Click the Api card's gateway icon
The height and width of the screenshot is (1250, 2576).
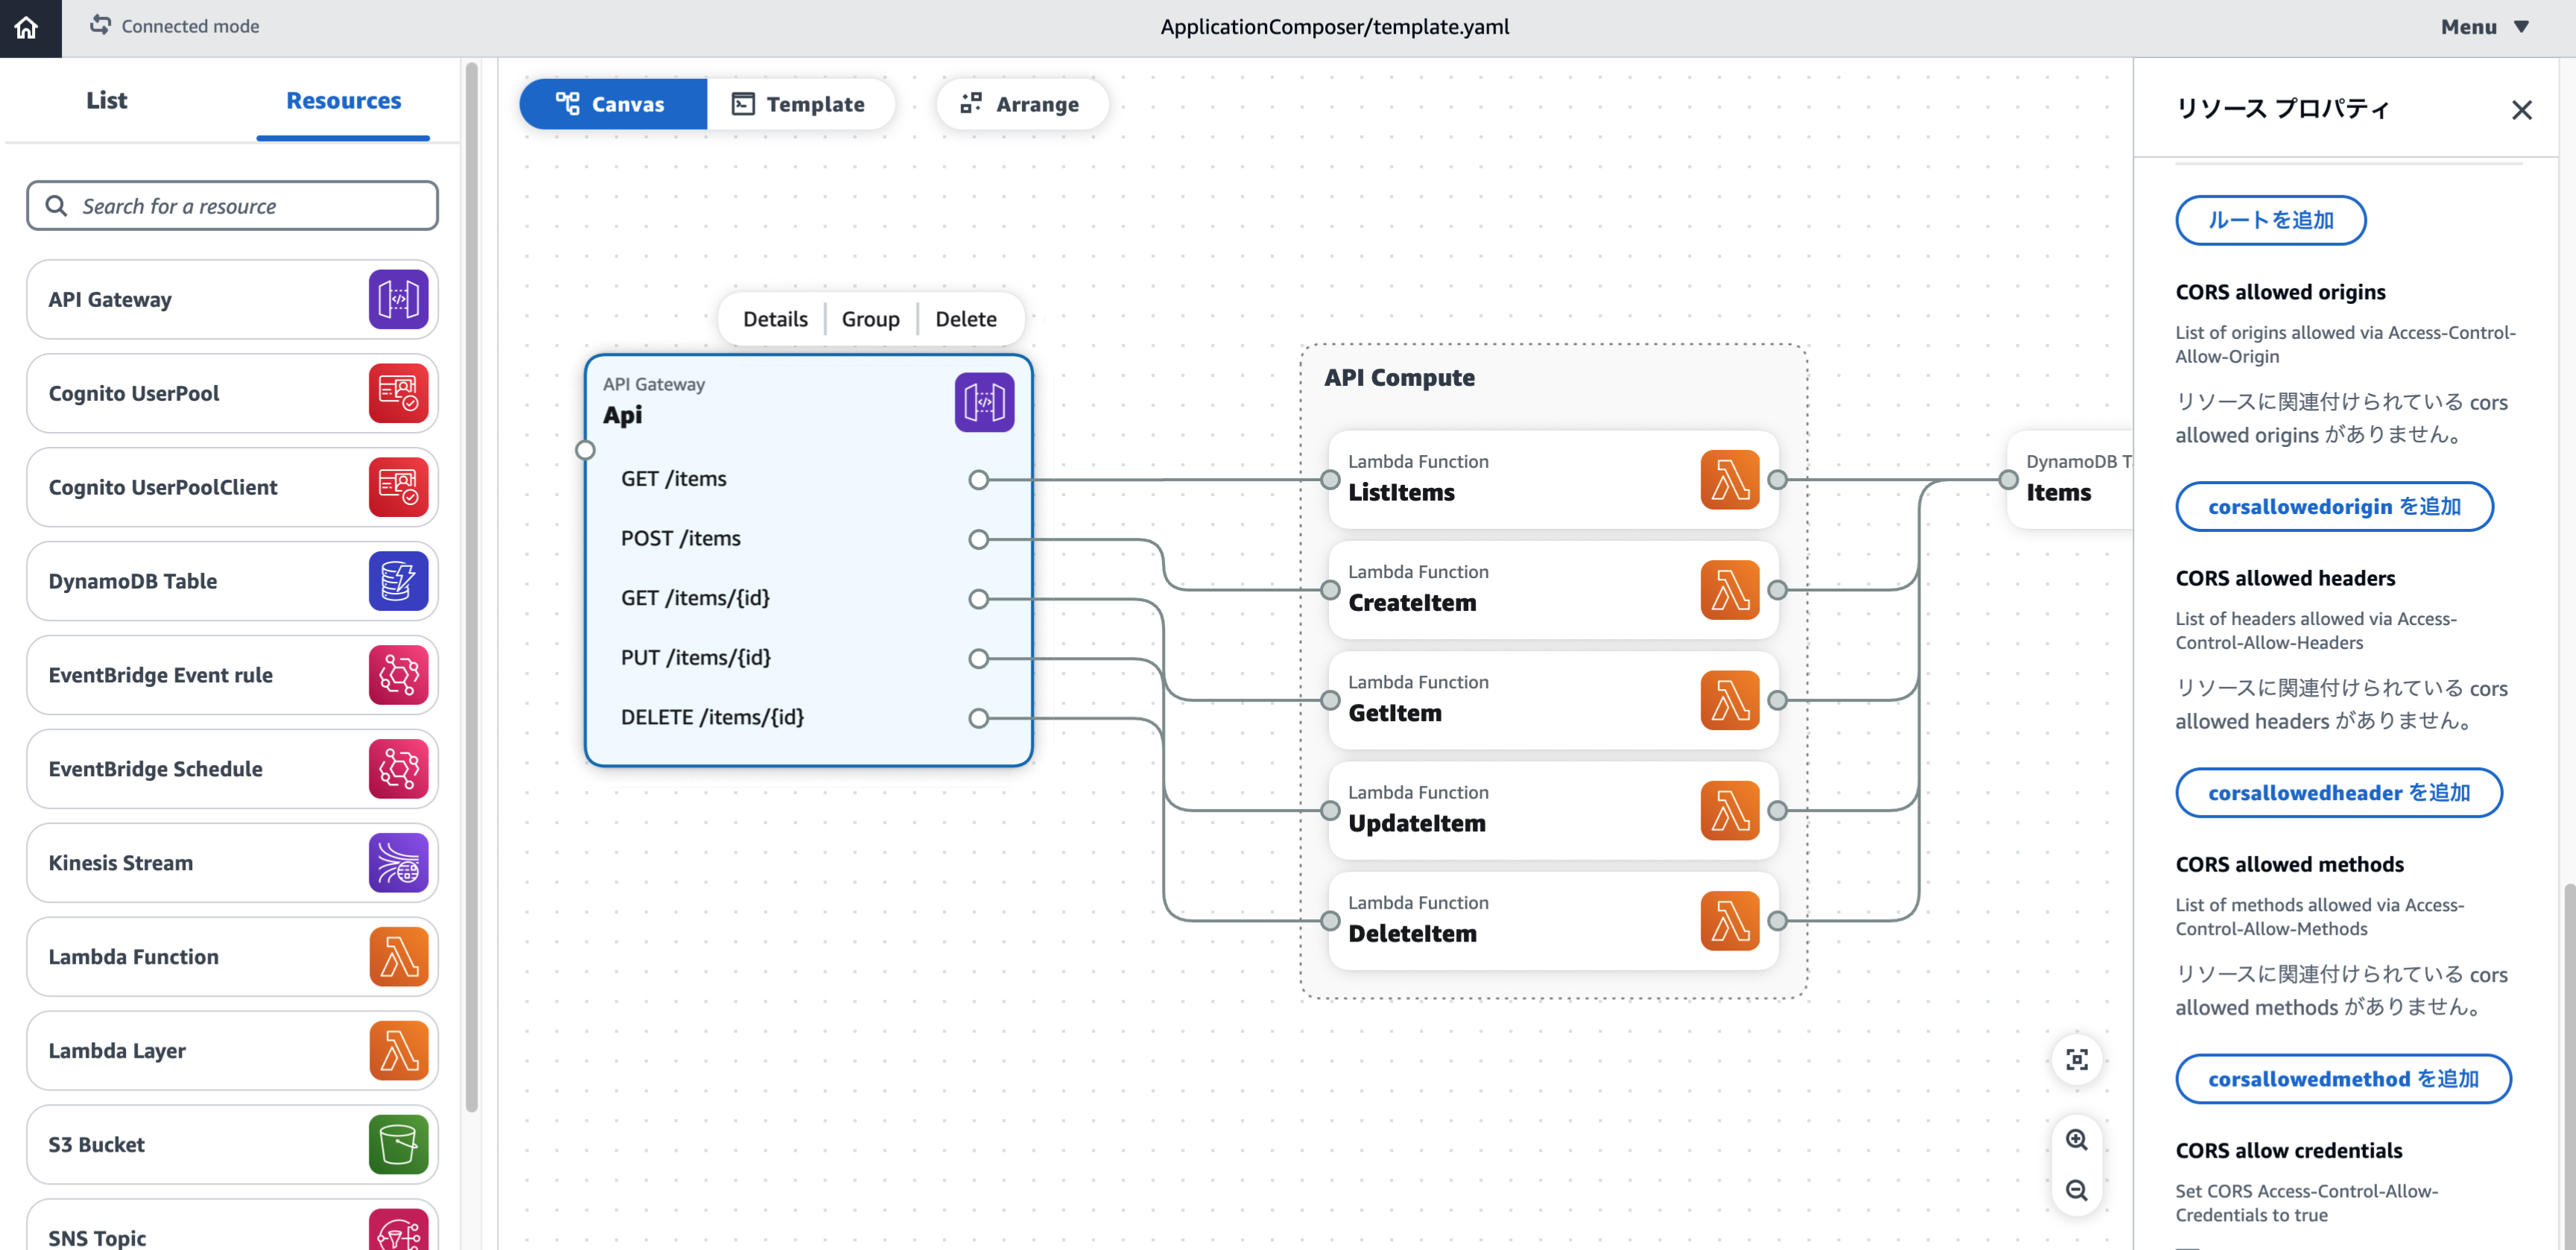coord(984,402)
